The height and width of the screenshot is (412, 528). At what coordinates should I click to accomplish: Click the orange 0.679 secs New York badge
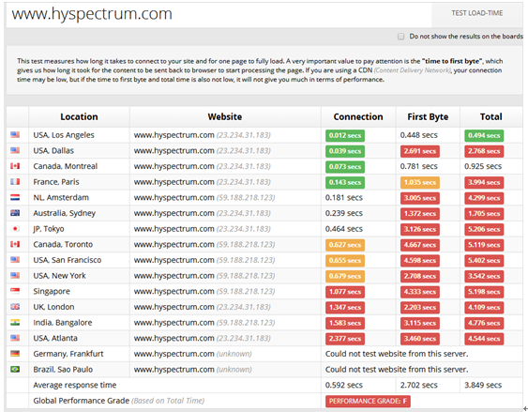point(345,276)
